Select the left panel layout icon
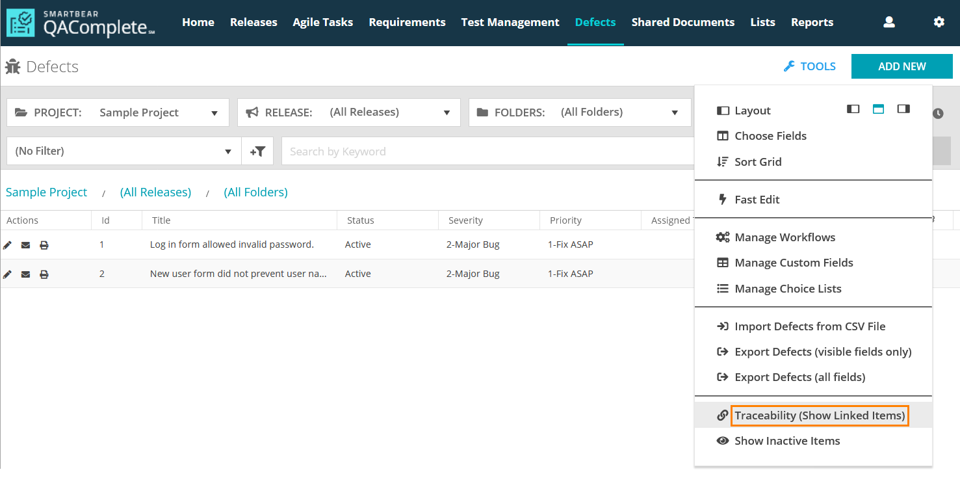 [x=853, y=109]
